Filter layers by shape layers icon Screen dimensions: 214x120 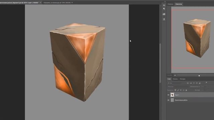tap(197, 83)
